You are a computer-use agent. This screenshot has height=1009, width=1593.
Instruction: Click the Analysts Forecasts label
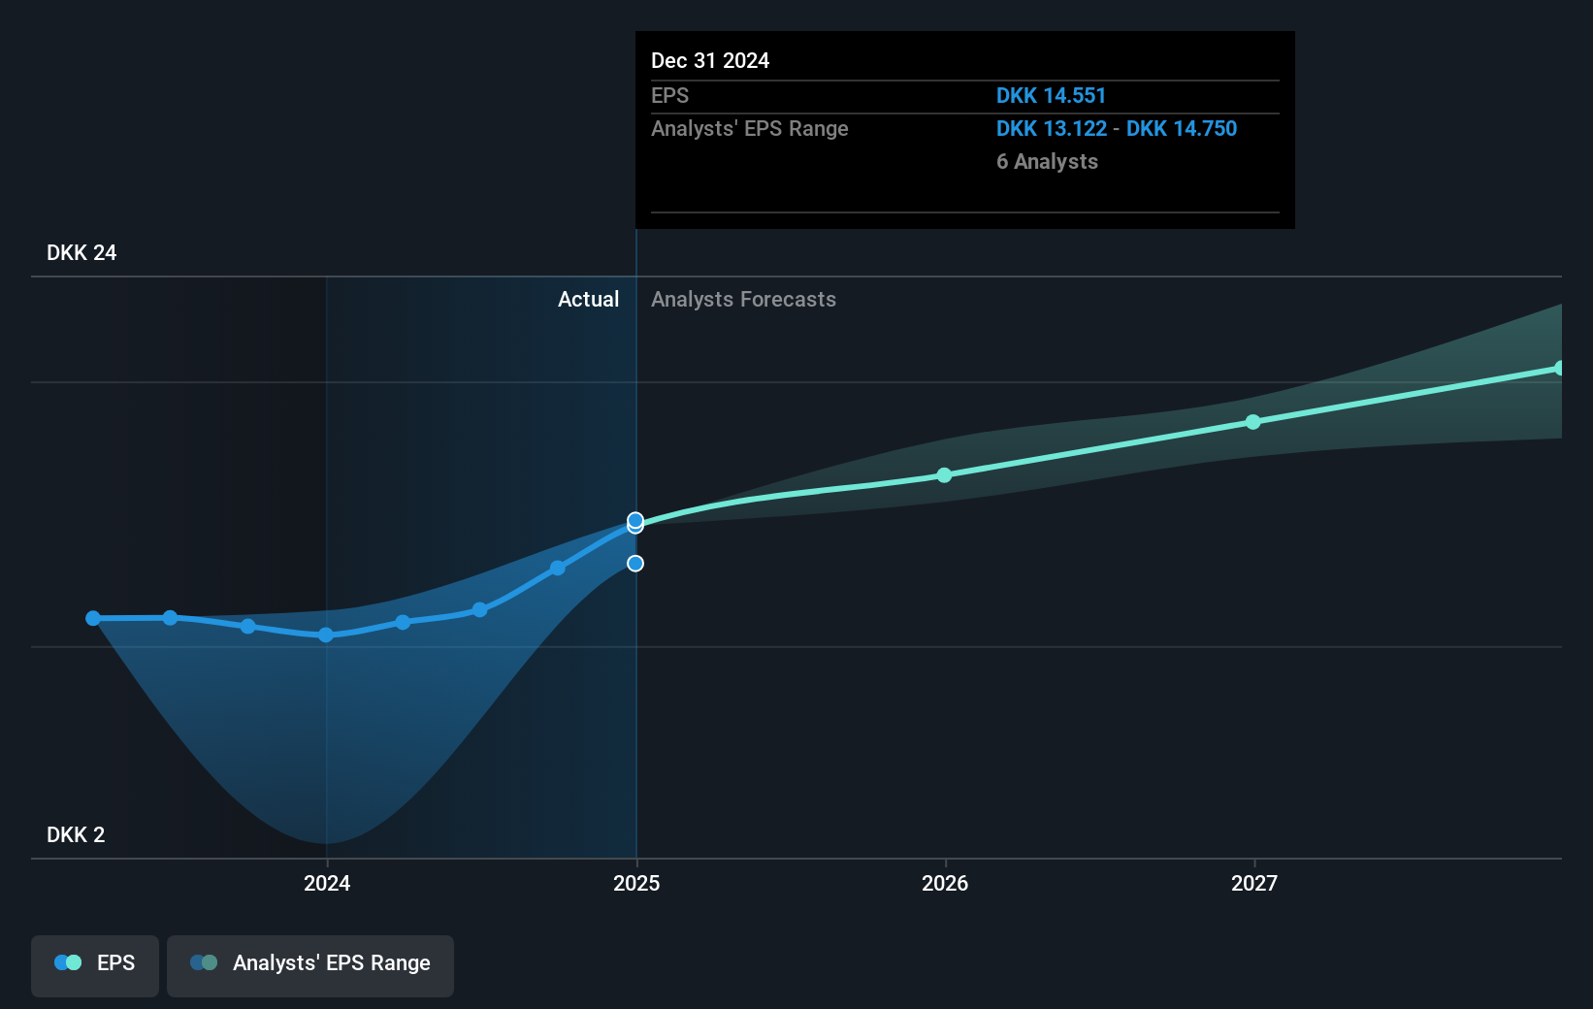pos(743,300)
